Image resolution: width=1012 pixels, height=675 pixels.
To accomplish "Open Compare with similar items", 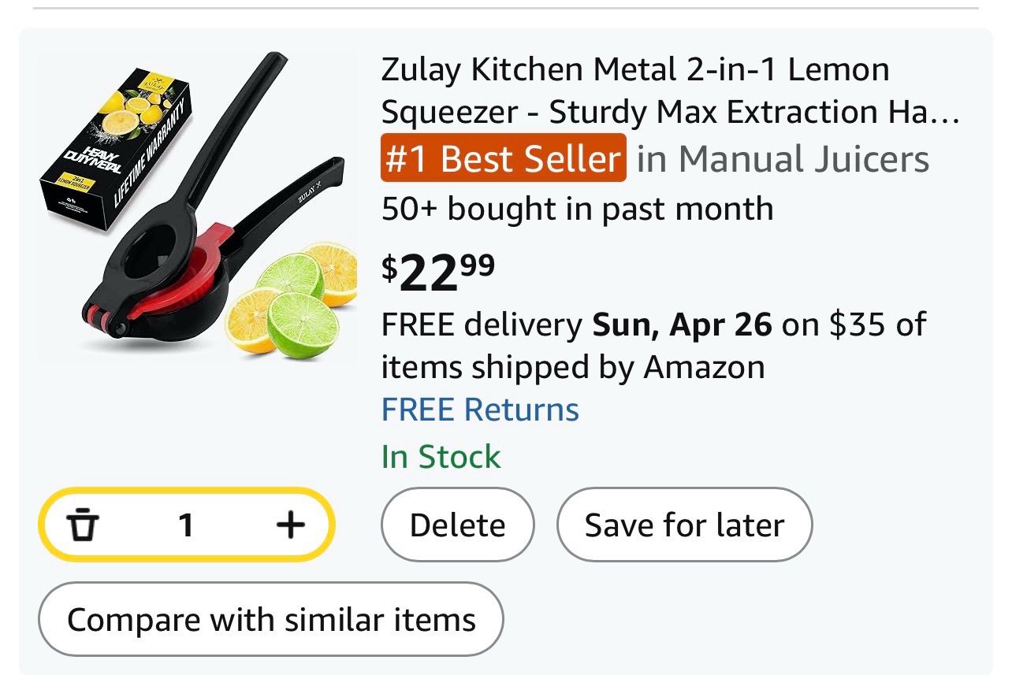I will coord(271,619).
